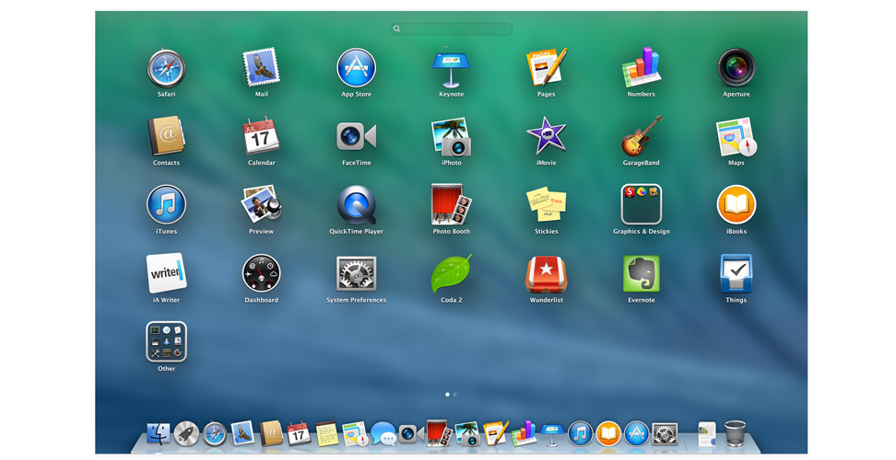Screen dimensions: 896x460
Task: Open iA Writer app
Action: [x=166, y=274]
